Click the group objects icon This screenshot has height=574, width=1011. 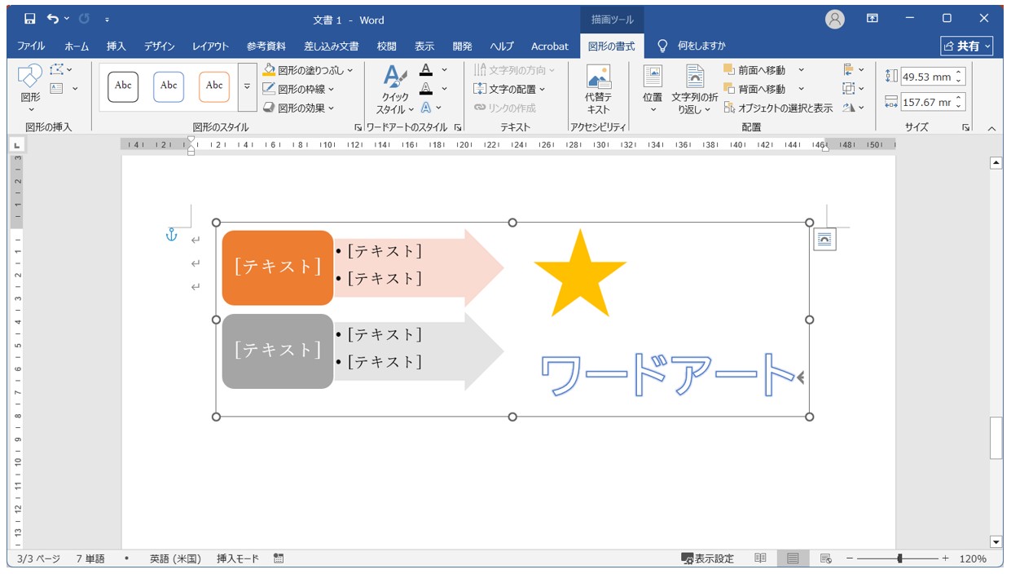[x=849, y=88]
